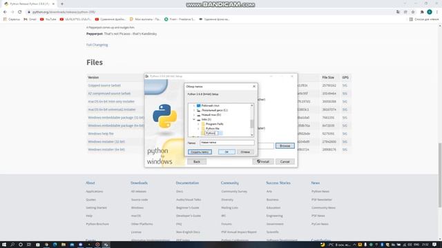This screenshot has width=442, height=248.
Task: Click the Создать папку button
Action: coord(200,152)
